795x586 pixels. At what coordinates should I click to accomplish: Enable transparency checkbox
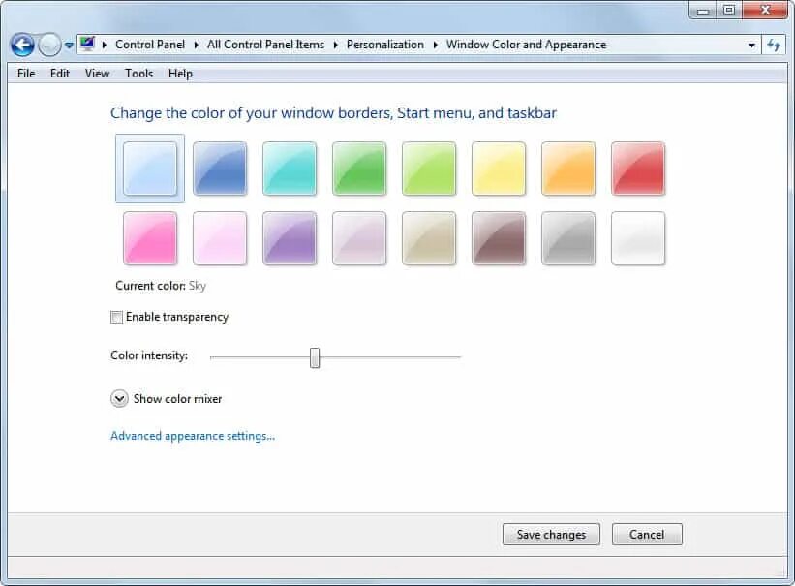point(116,317)
